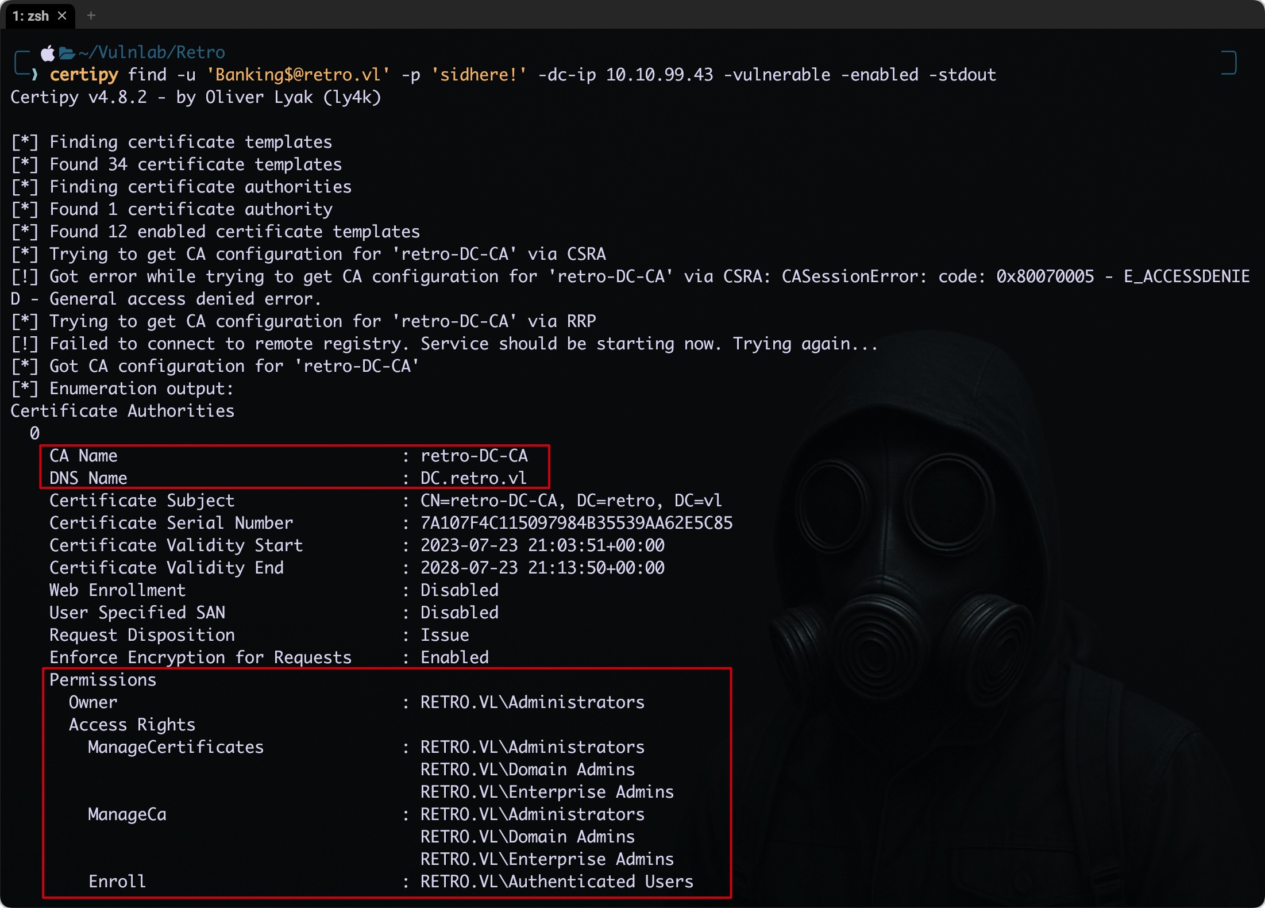1265x908 pixels.
Task: Click the '0x80070005' error code
Action: [x=1045, y=276]
